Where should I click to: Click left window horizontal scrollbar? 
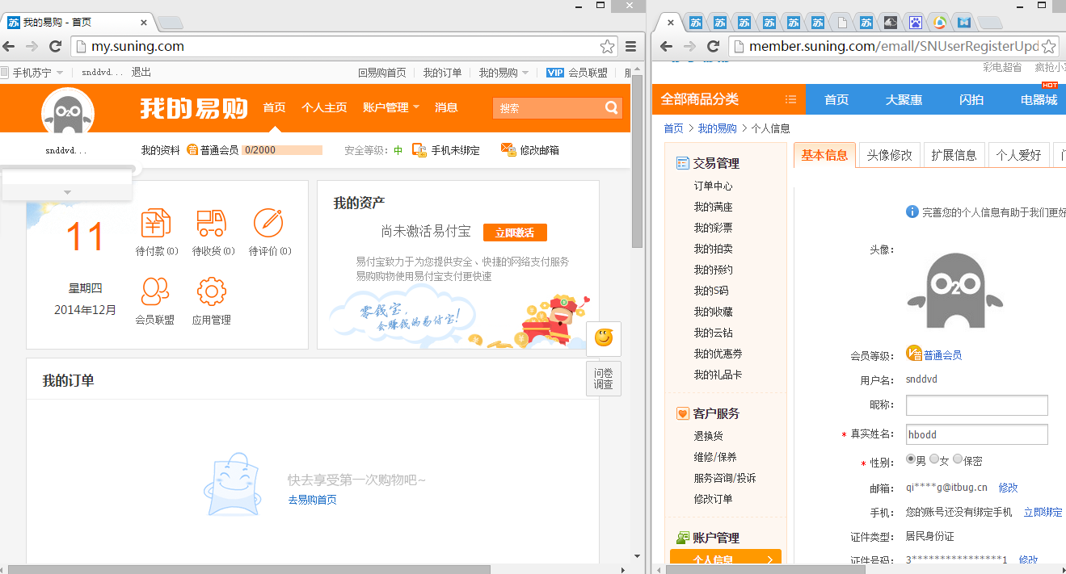click(x=249, y=569)
